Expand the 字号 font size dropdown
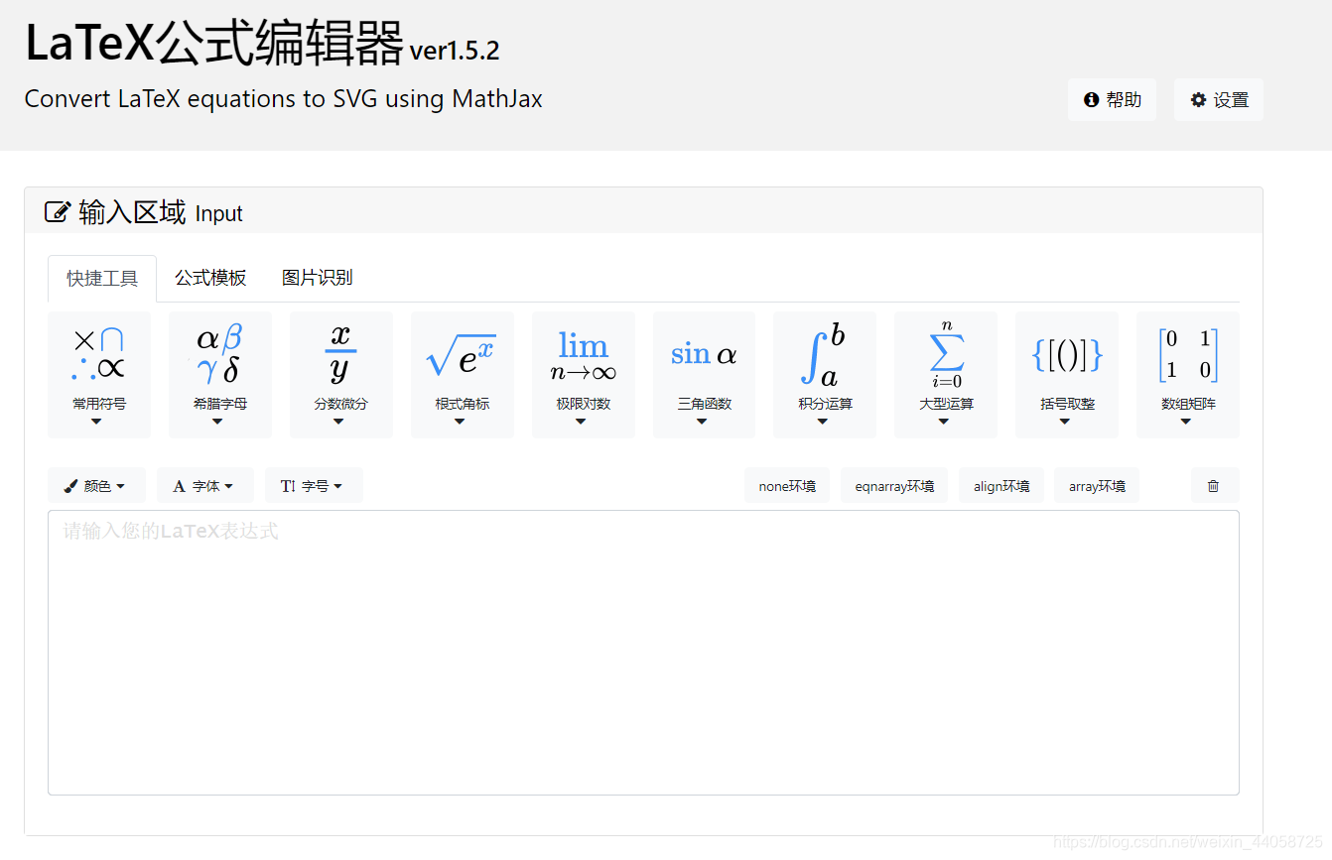1332x860 pixels. (314, 486)
